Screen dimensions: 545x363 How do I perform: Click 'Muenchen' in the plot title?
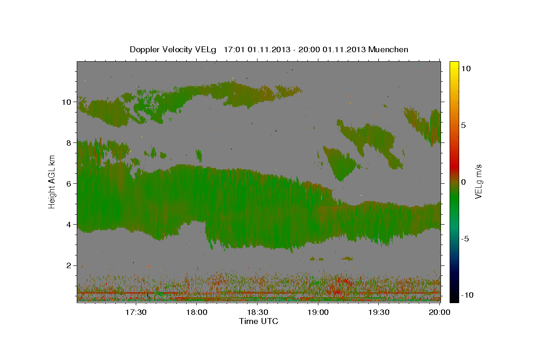click(x=388, y=49)
